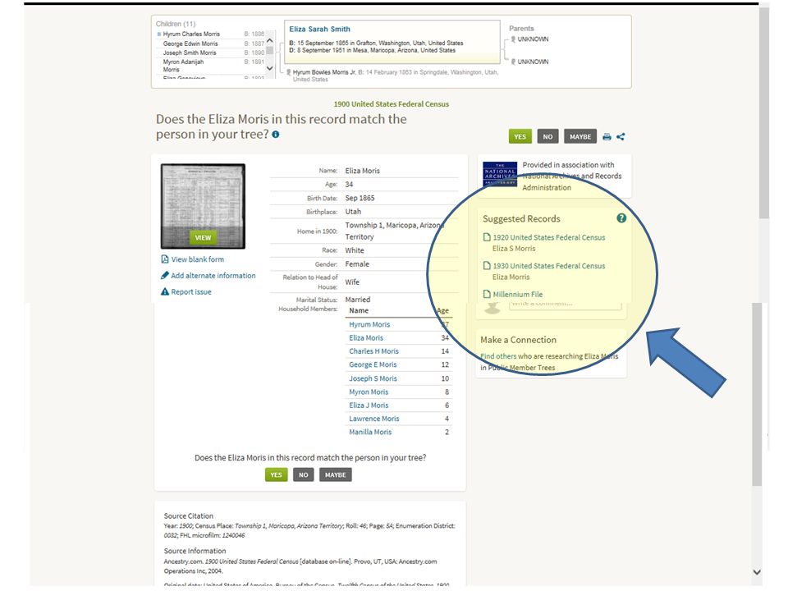Viewport: 788px width, 591px height.
Task: Select Hyrum Charles Morris in children list
Action: click(191, 34)
